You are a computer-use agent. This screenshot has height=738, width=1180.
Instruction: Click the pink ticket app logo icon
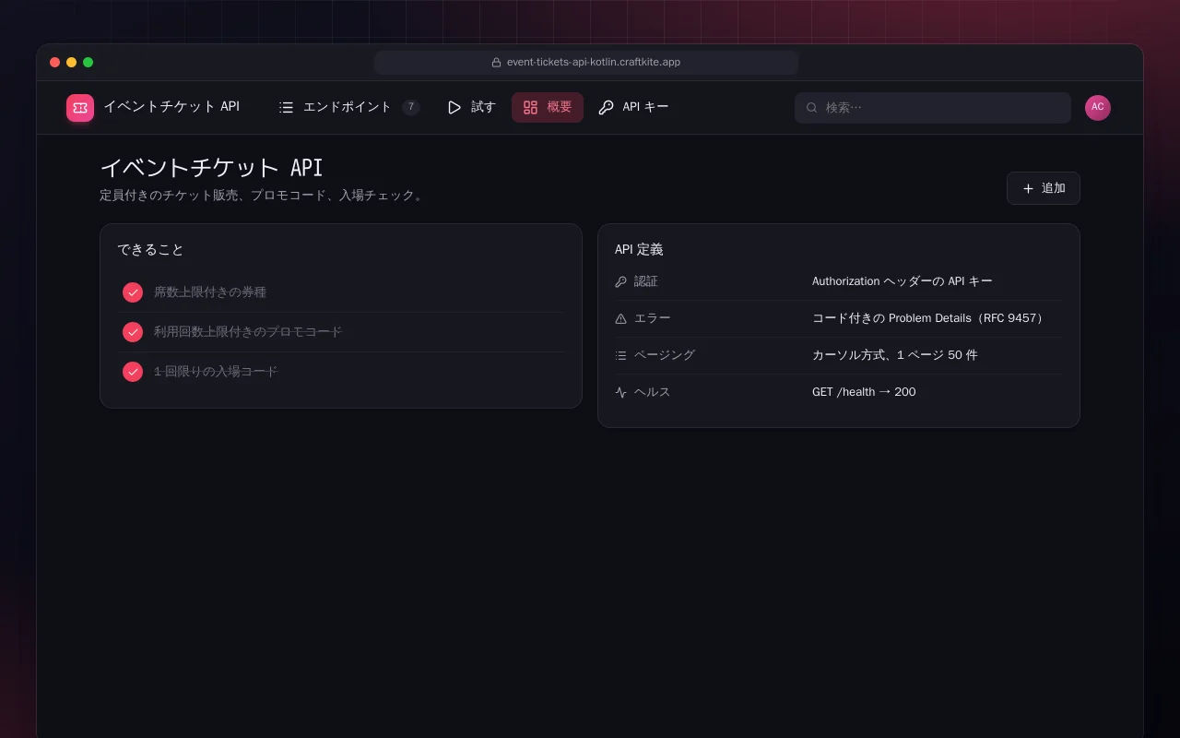[x=80, y=108]
